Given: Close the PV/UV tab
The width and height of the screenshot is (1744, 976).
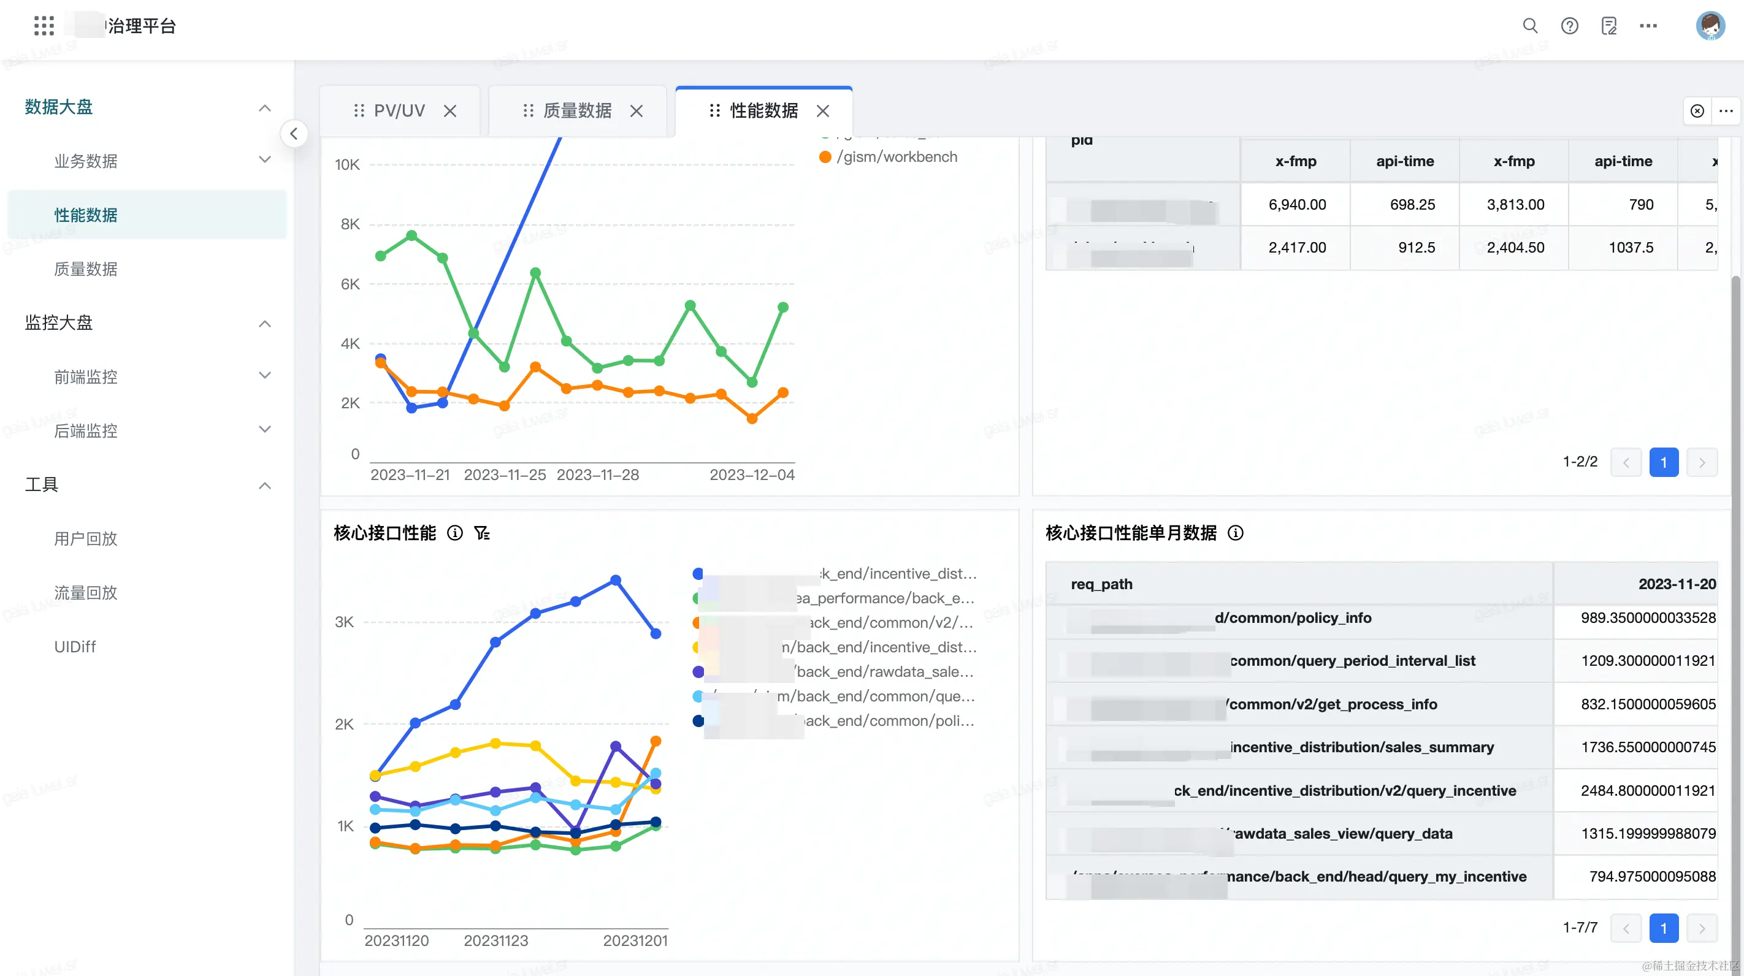Looking at the screenshot, I should pyautogui.click(x=449, y=111).
